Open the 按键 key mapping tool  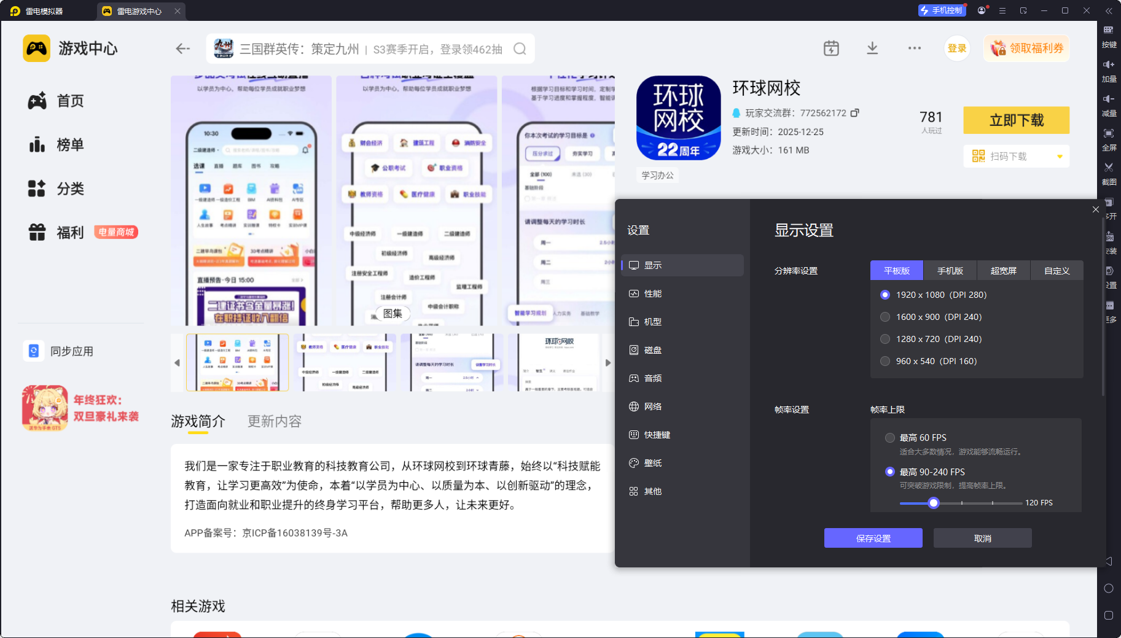[1109, 36]
